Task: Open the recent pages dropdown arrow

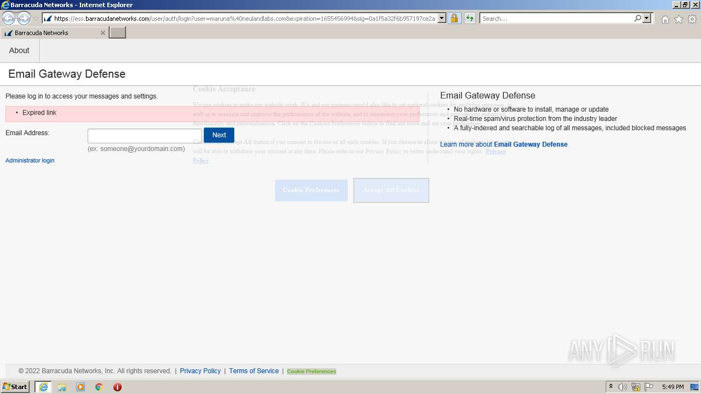Action: 36,19
